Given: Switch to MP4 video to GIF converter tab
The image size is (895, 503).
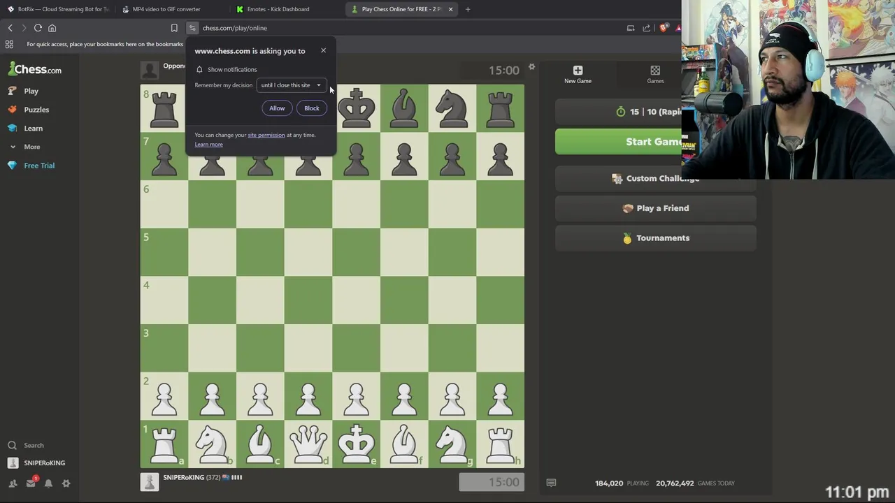Looking at the screenshot, I should [x=166, y=9].
